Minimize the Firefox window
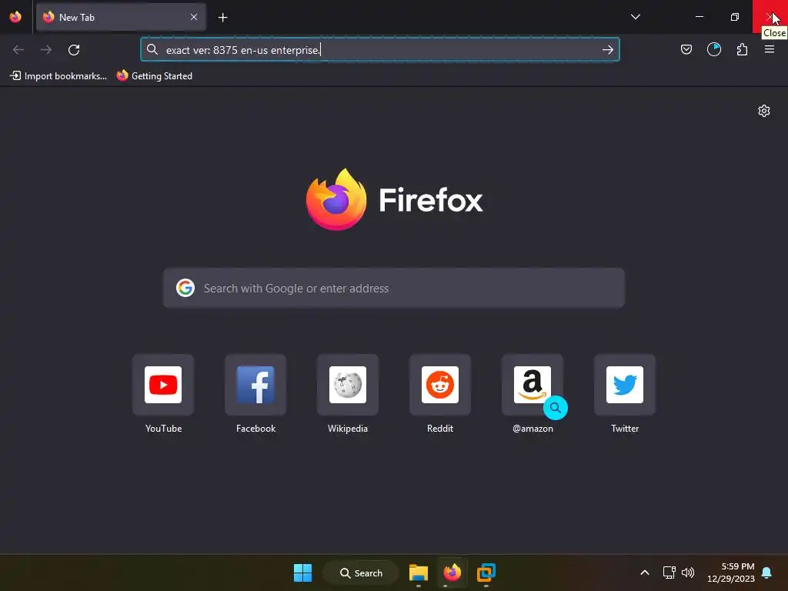 pyautogui.click(x=699, y=17)
